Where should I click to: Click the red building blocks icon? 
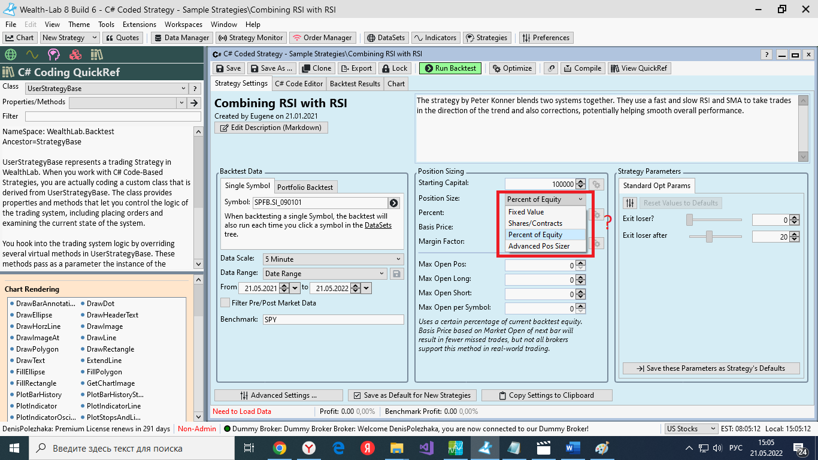coord(75,55)
